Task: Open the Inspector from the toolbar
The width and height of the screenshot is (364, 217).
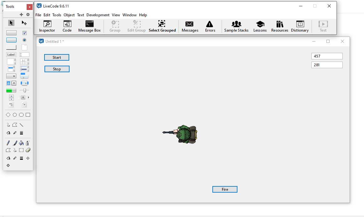Action: [47, 26]
